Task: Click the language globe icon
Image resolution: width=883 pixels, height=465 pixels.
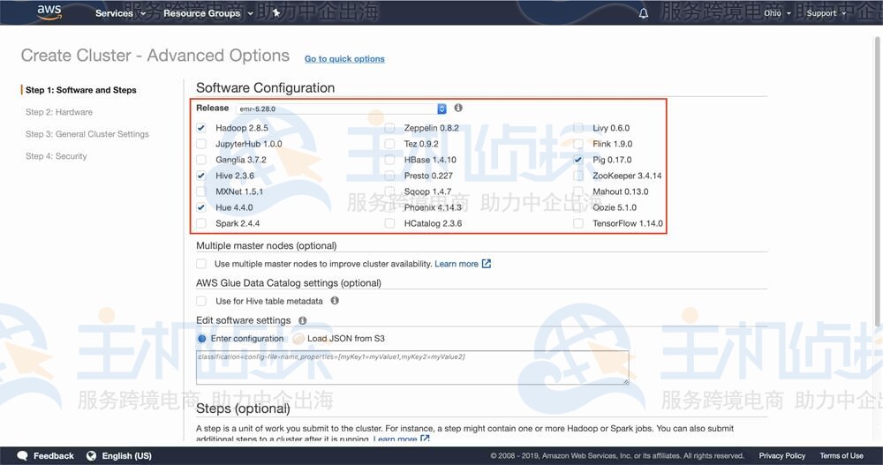Action: [91, 455]
